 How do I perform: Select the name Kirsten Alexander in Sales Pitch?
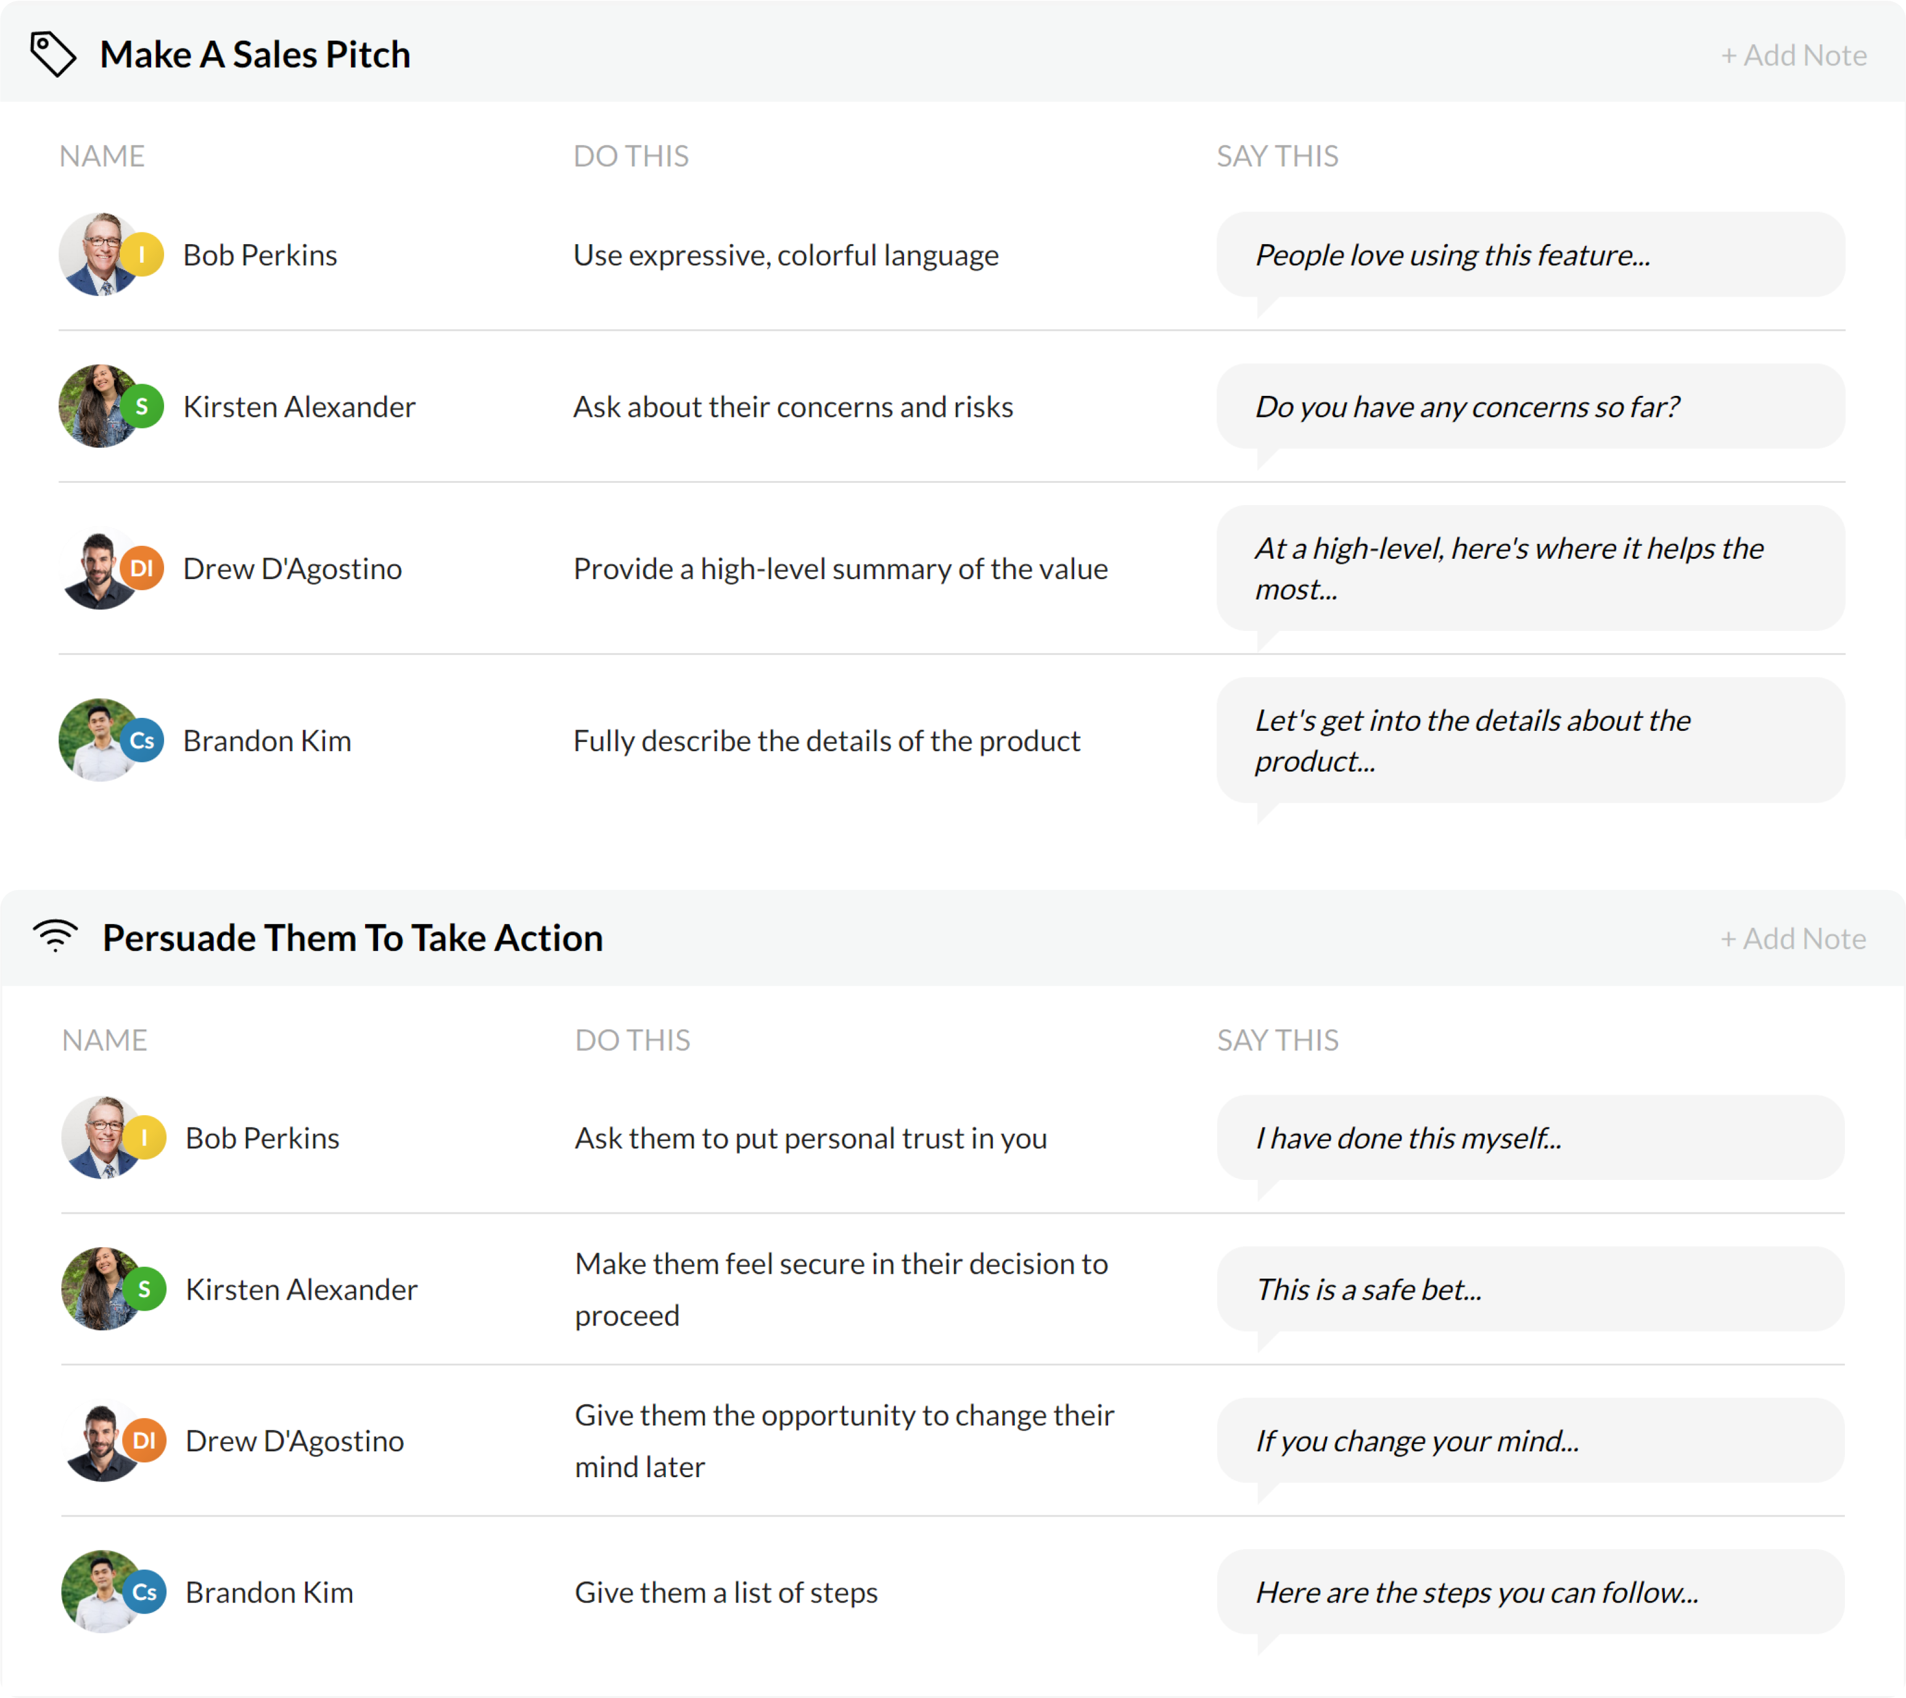coord(299,407)
